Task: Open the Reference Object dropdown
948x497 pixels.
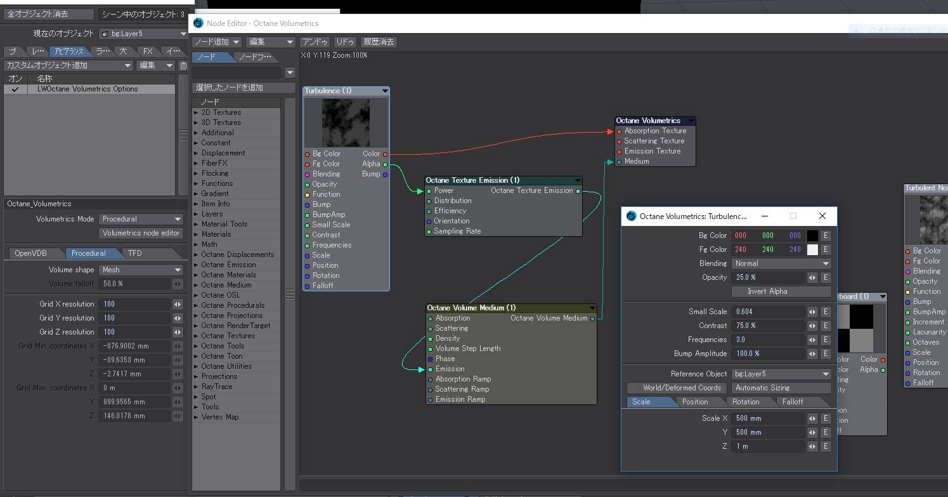Action: pyautogui.click(x=781, y=374)
